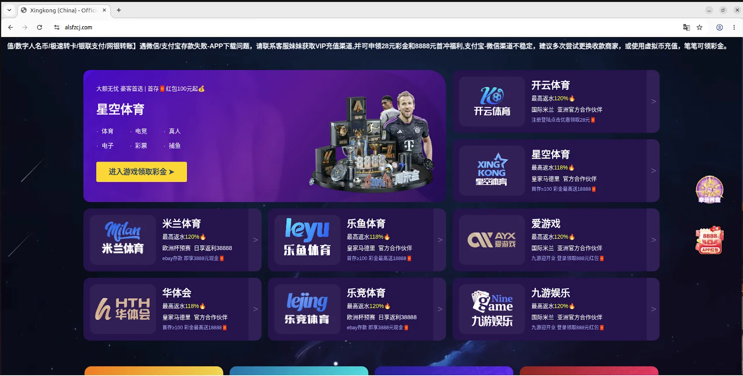Open the Nine Game 九游娱乐 logo
Viewport: 743px width, 376px height.
click(492, 309)
